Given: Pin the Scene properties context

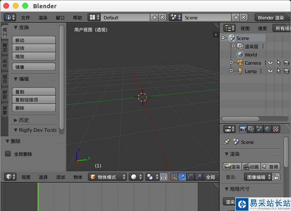Looking at the screenshot, I should coord(227,142).
